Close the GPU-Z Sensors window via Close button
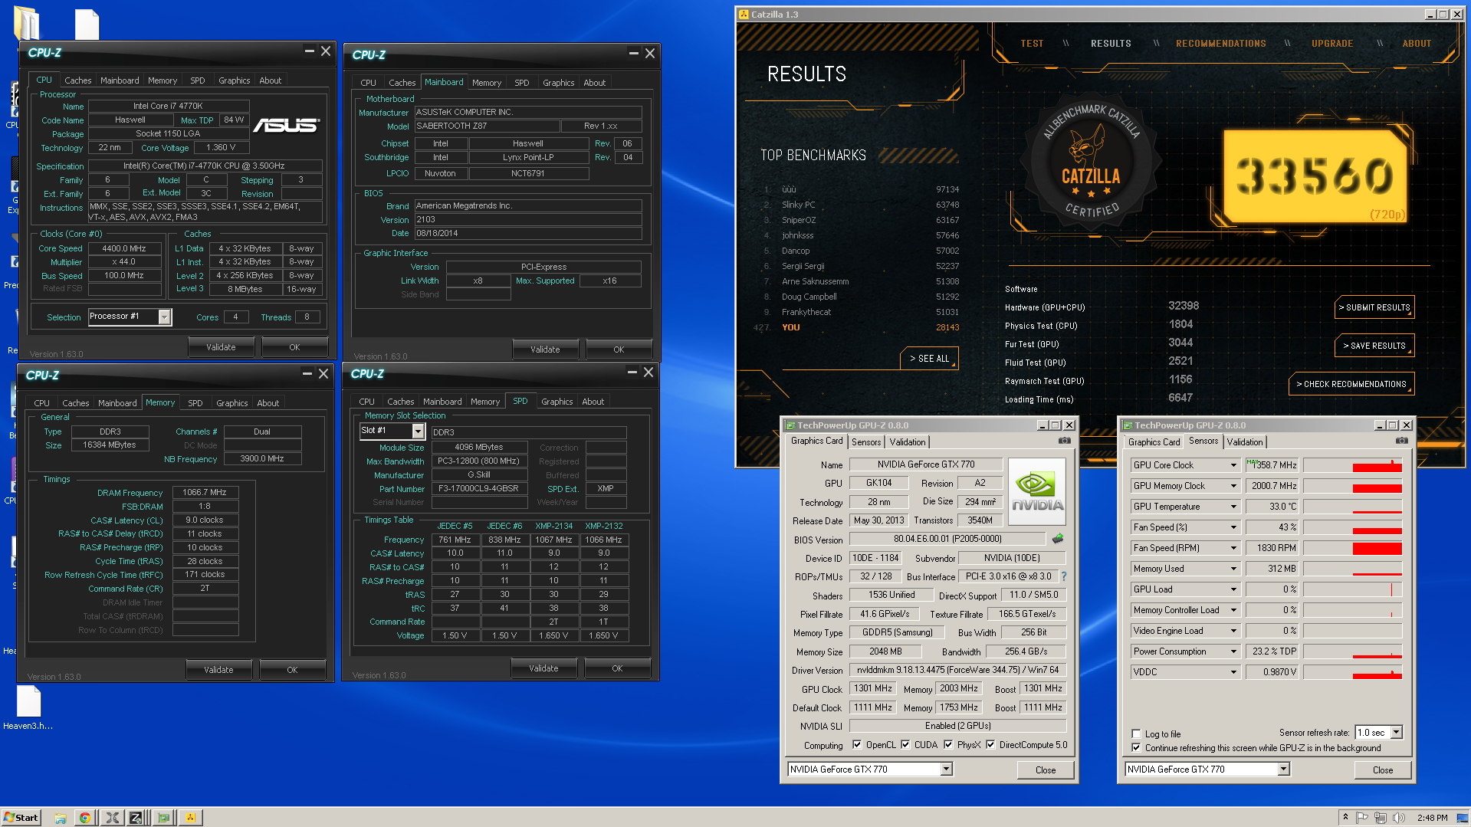The height and width of the screenshot is (827, 1471). (1382, 770)
